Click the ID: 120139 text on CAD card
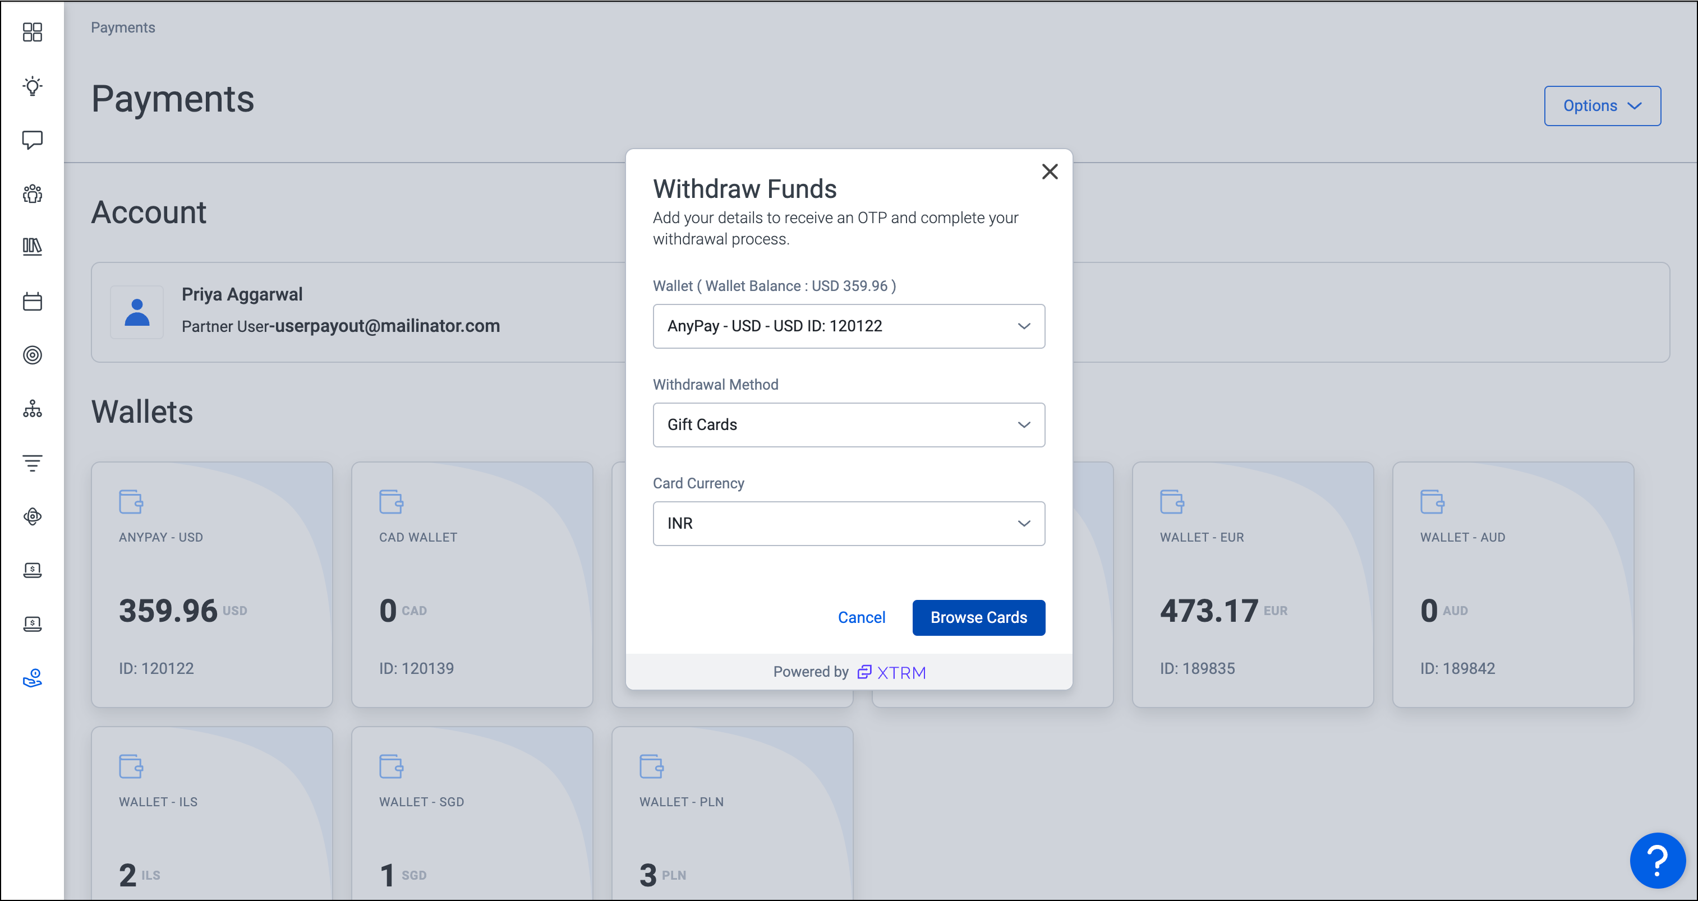Screen dimensions: 1698x901 tap(417, 668)
